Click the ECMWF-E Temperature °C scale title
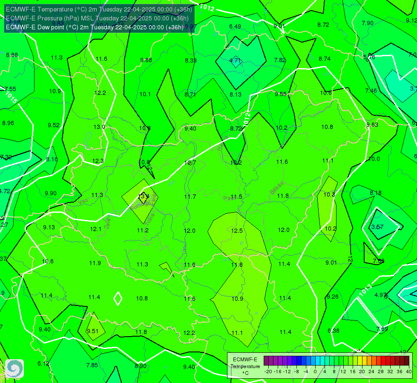This screenshot has width=417, height=383. click(x=245, y=366)
